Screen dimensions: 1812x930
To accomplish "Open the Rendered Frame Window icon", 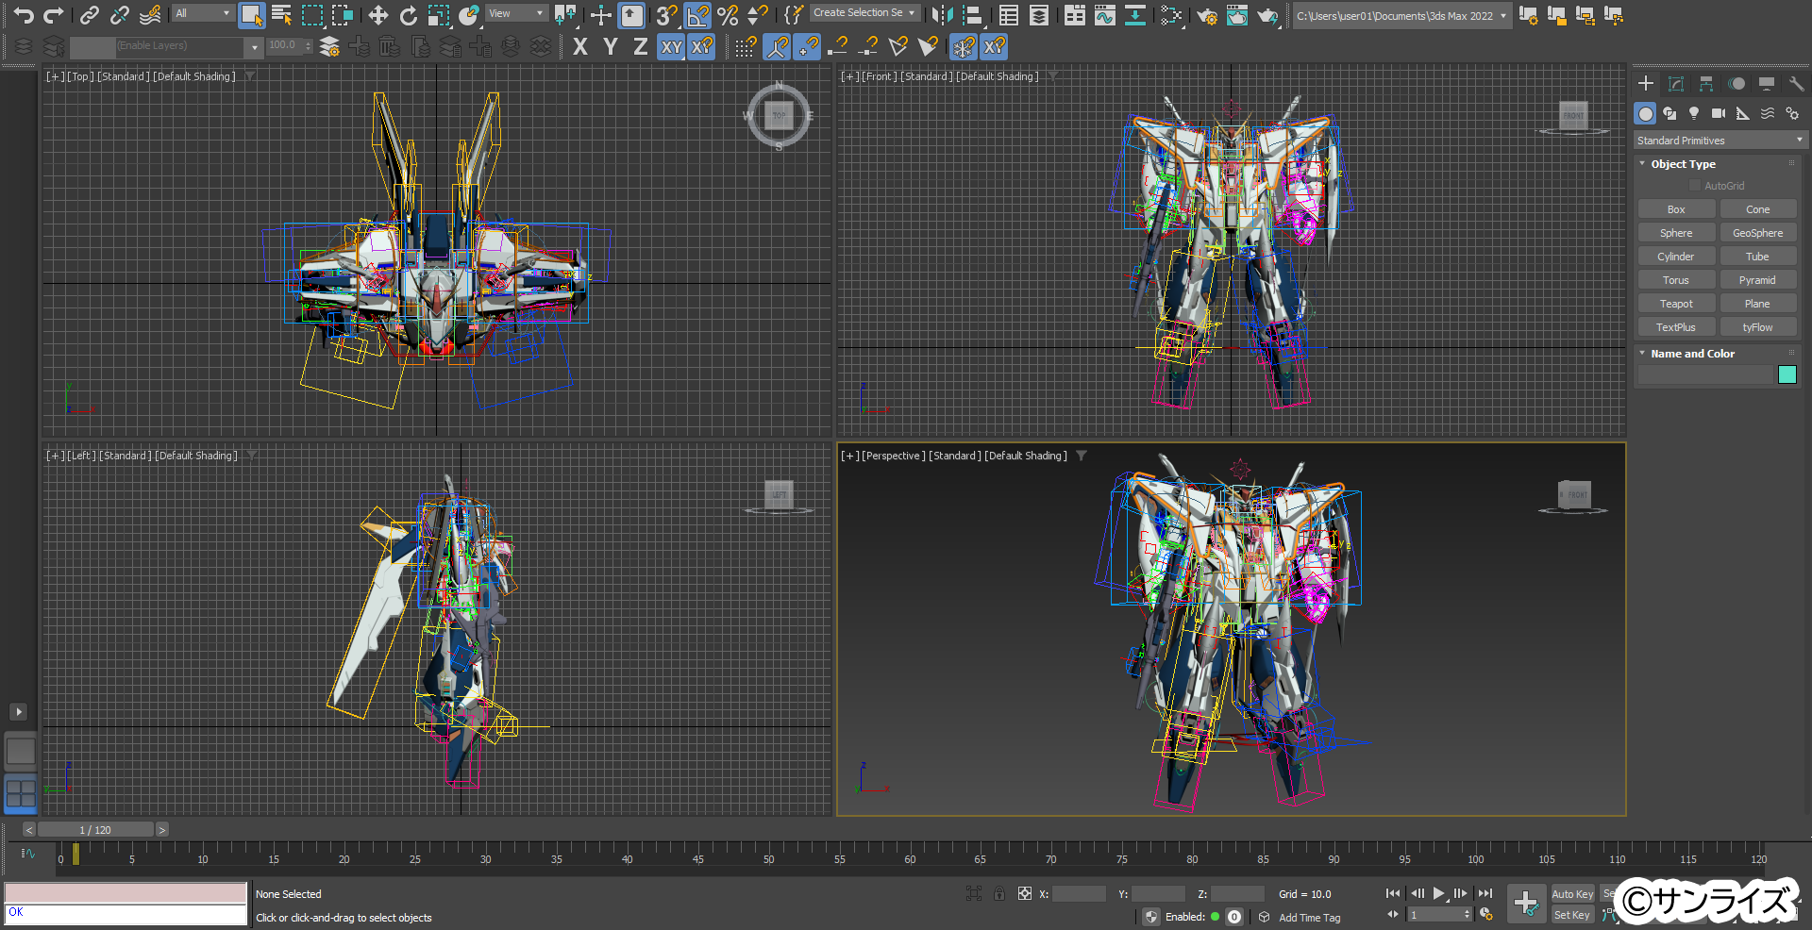I will click(1237, 15).
